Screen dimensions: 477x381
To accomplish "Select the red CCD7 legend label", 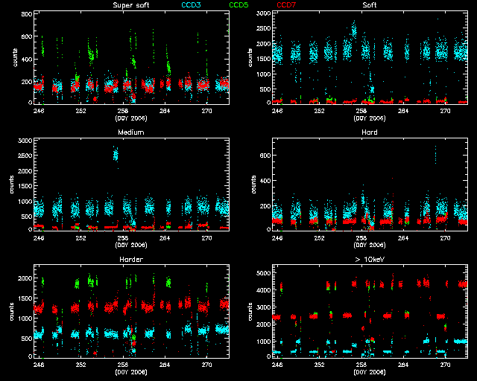I will [285, 5].
